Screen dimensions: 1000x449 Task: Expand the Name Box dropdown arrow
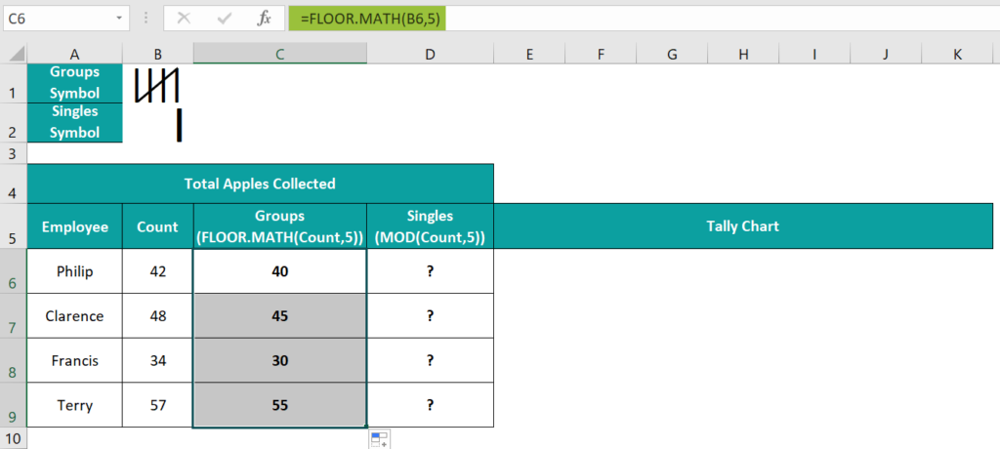click(x=119, y=19)
